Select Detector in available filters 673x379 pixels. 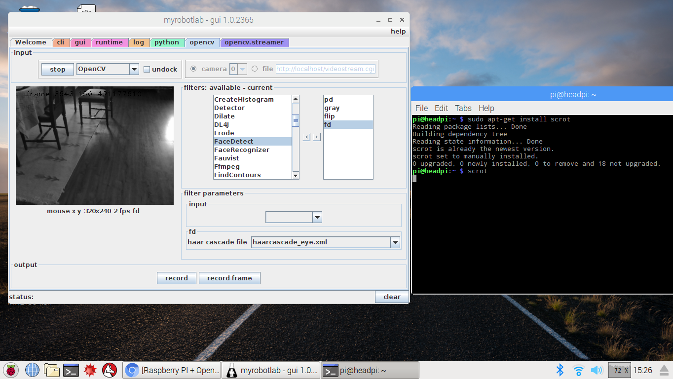253,108
